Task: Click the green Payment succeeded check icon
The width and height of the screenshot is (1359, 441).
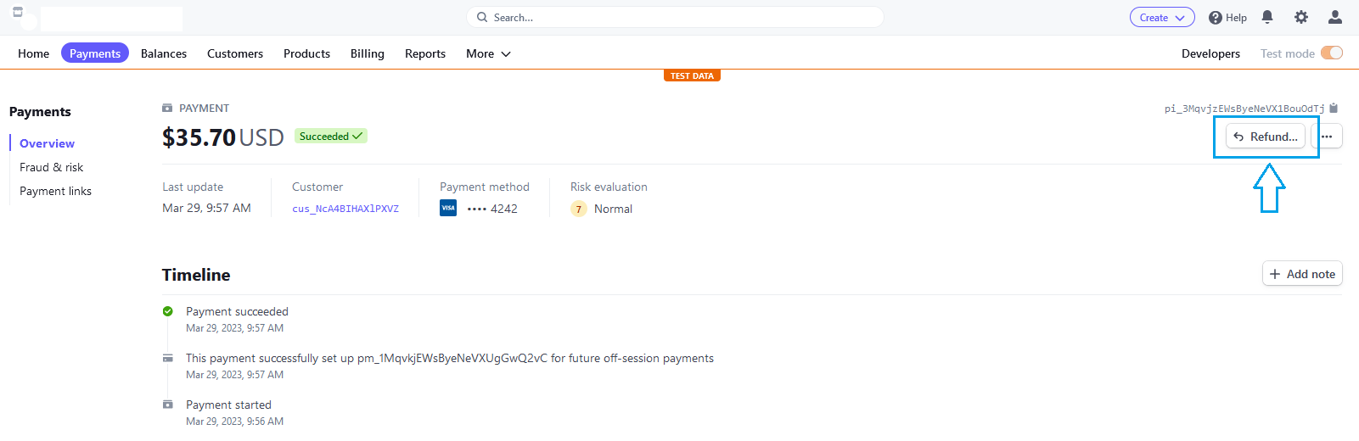Action: (x=168, y=311)
